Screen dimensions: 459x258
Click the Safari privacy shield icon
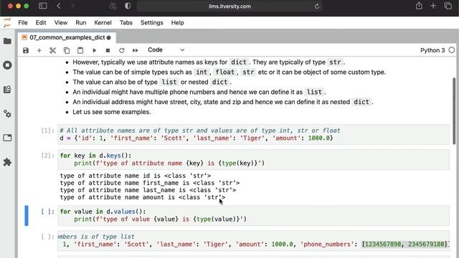pos(128,6)
